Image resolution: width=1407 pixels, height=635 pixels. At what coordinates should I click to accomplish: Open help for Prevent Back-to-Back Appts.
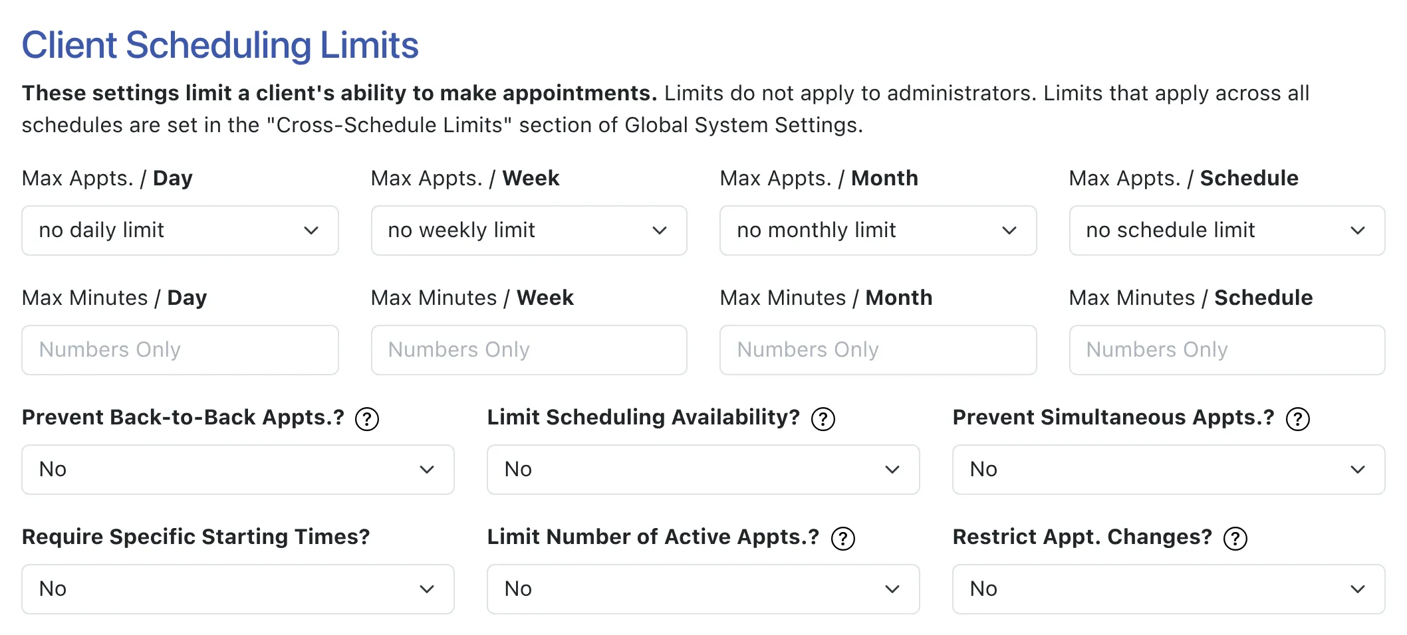click(x=367, y=418)
